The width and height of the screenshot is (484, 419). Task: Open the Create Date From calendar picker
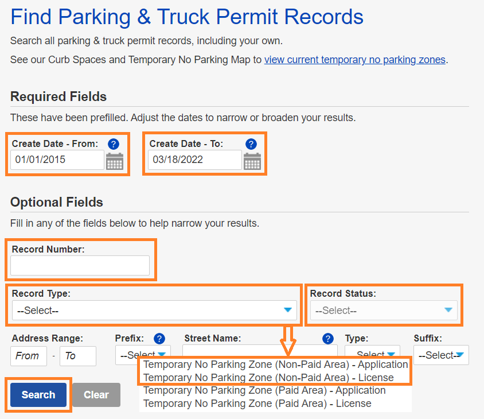pyautogui.click(x=114, y=162)
